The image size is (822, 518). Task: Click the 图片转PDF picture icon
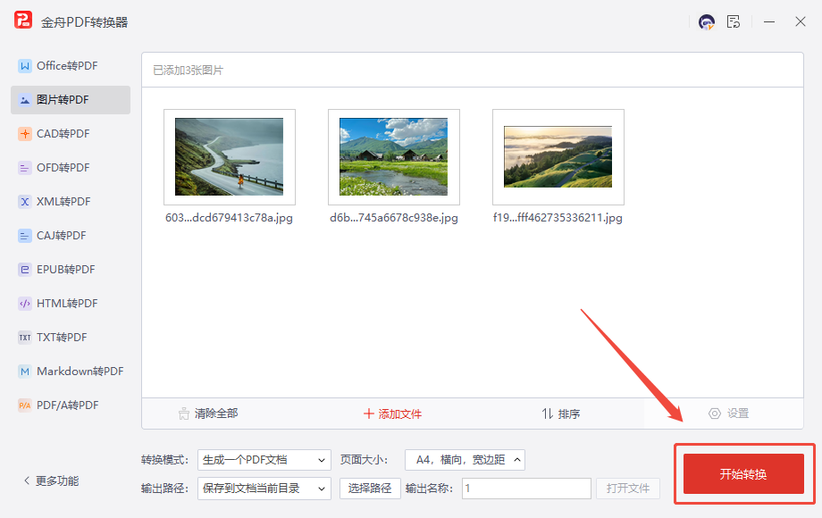(x=25, y=100)
